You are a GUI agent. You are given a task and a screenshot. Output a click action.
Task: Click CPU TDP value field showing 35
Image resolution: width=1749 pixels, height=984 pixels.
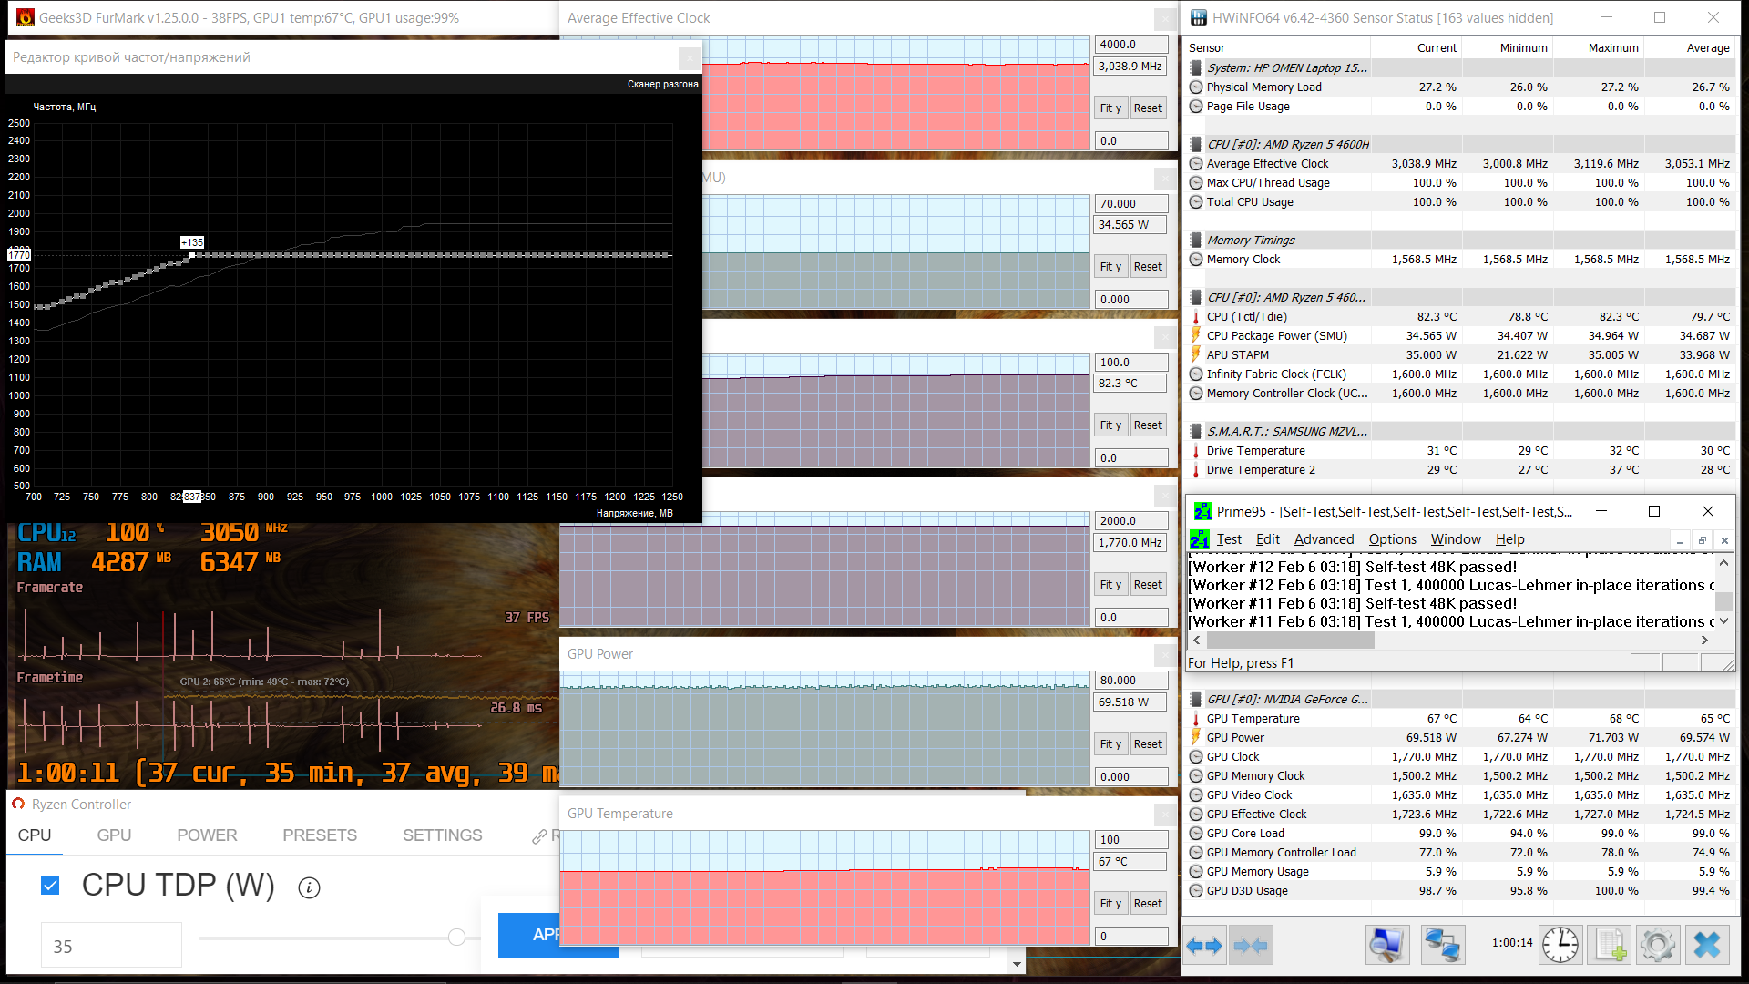(111, 946)
